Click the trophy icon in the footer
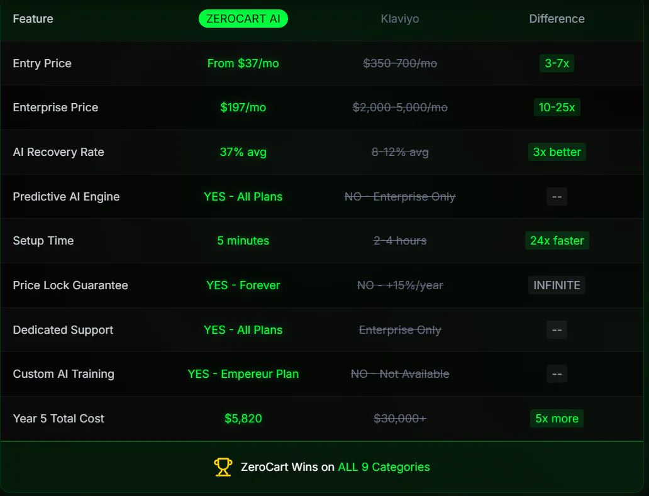Viewport: 649px width, 496px height. pos(223,467)
